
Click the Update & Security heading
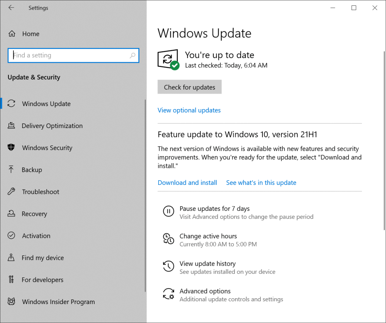point(34,77)
